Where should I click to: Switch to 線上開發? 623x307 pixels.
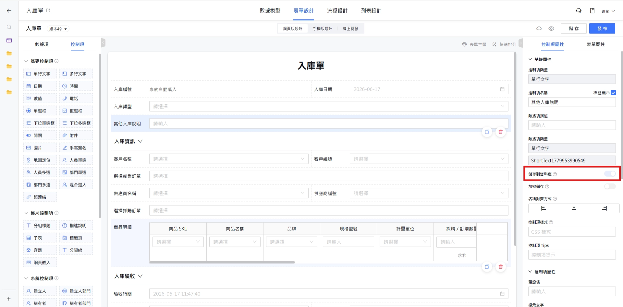point(350,29)
